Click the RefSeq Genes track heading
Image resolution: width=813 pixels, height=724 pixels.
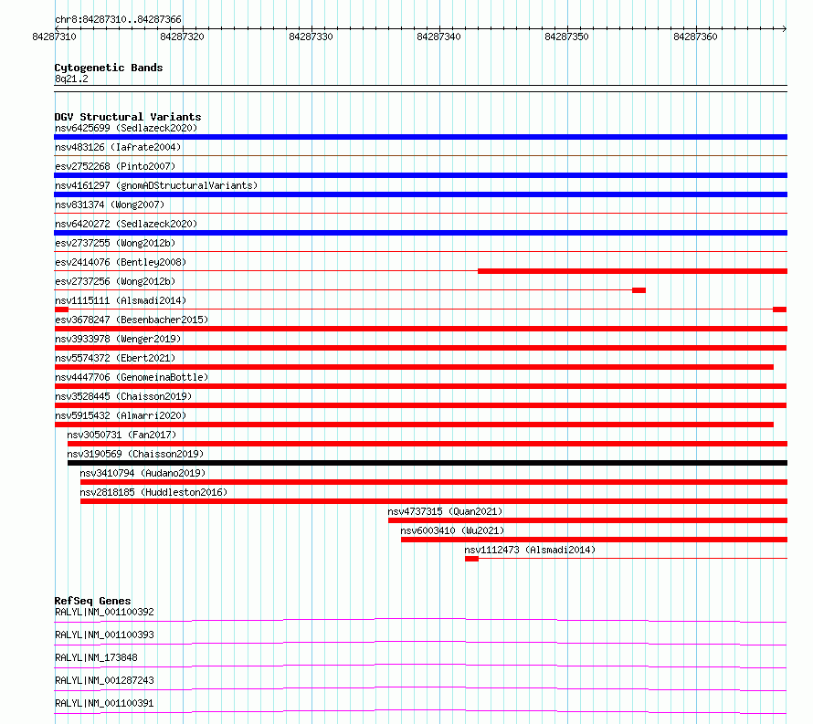92,601
